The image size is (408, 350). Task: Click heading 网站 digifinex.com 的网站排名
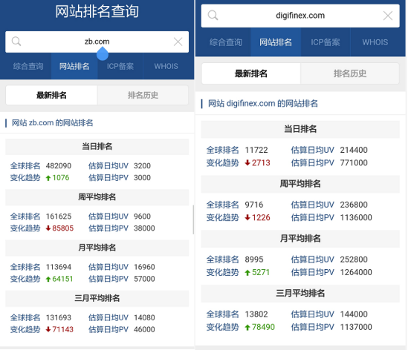click(x=263, y=103)
